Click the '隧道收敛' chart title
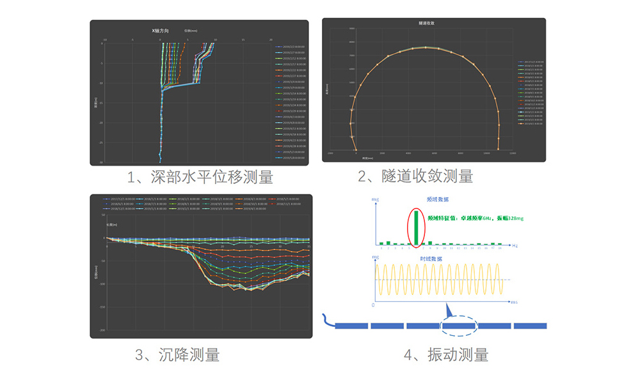Viewport: 640px width, 373px height. tap(426, 23)
